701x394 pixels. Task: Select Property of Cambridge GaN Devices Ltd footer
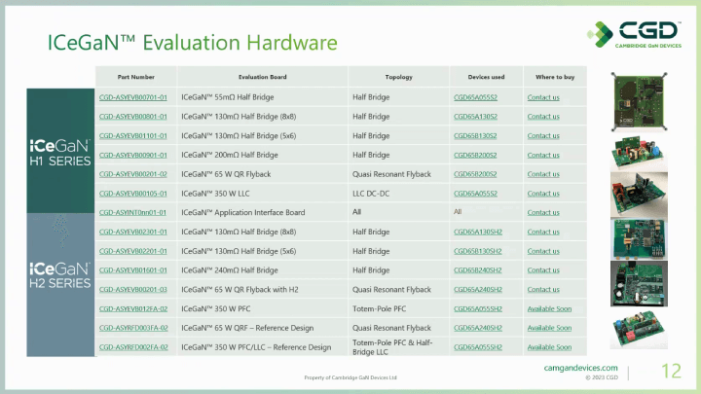[350, 377]
